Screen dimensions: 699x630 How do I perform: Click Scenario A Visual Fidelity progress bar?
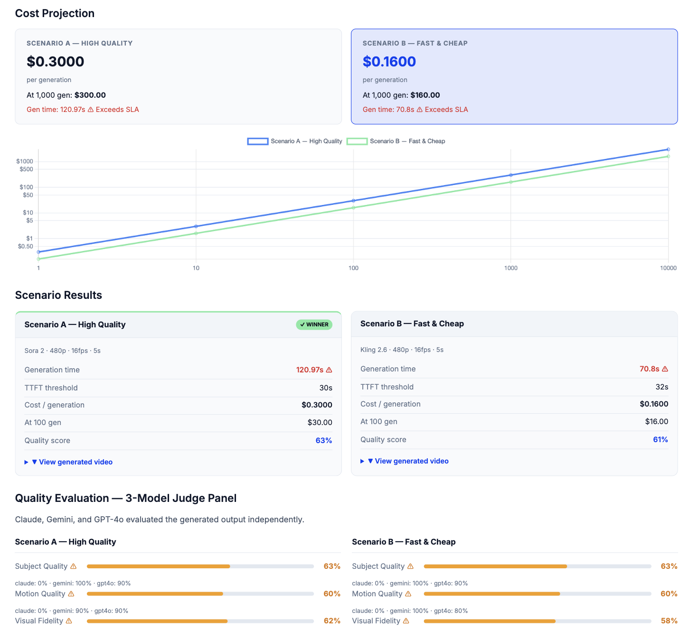click(x=200, y=621)
